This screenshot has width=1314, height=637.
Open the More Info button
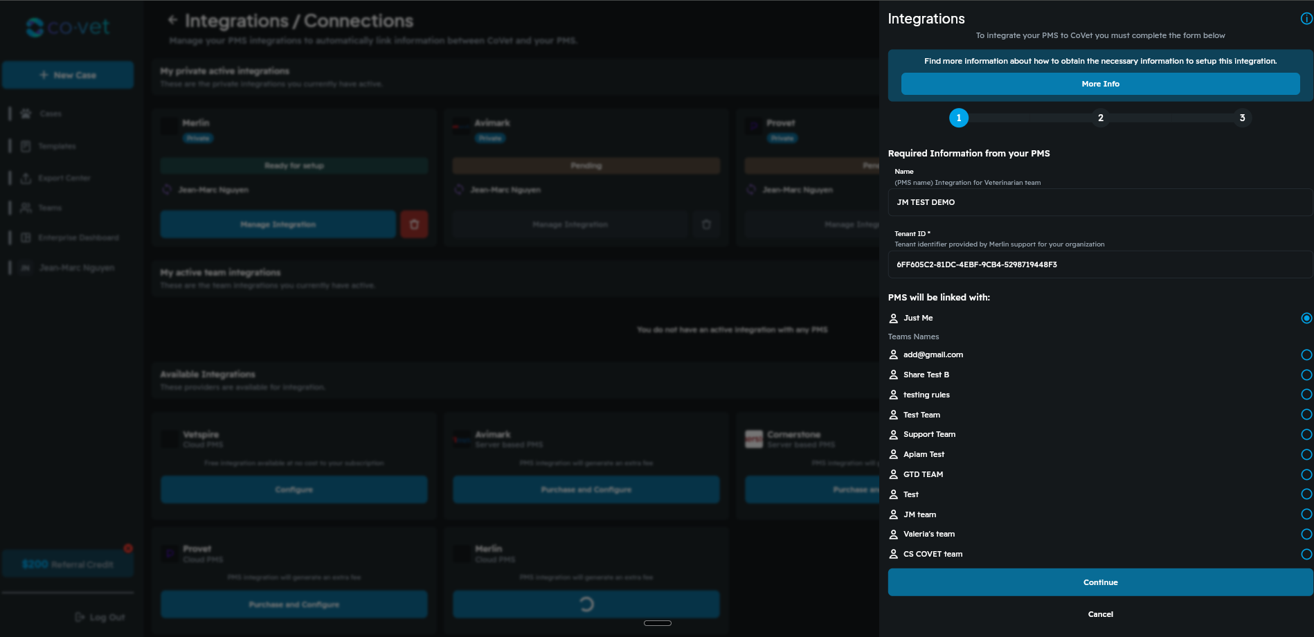click(1100, 84)
